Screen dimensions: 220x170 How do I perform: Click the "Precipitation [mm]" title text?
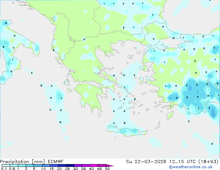23,162
